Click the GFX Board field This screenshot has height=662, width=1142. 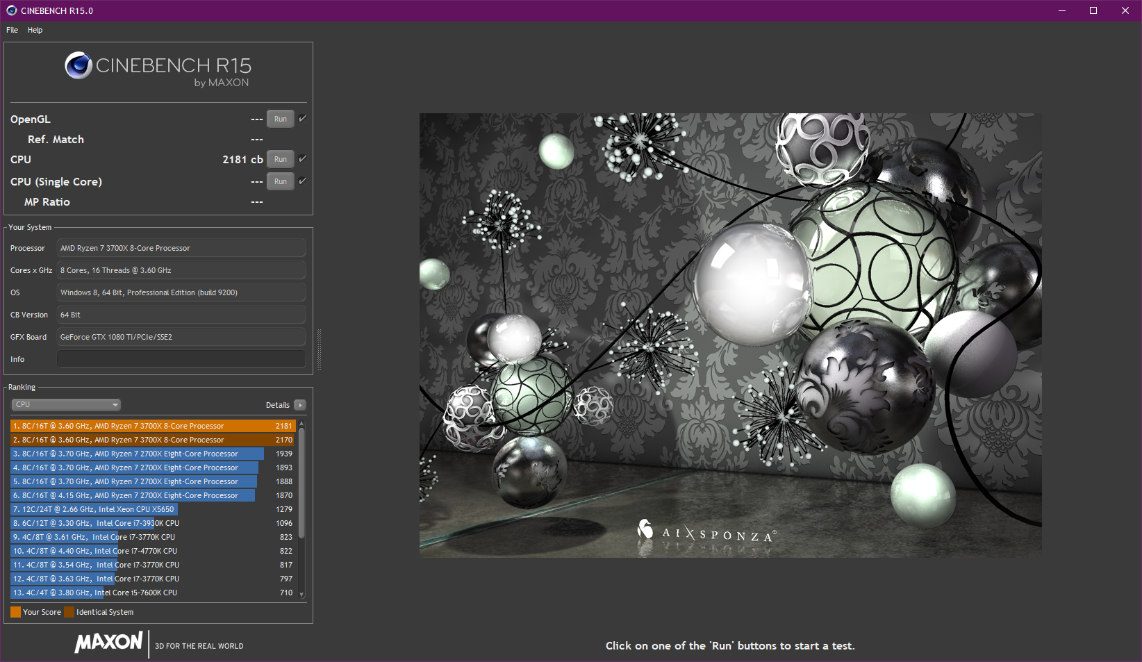coord(181,337)
